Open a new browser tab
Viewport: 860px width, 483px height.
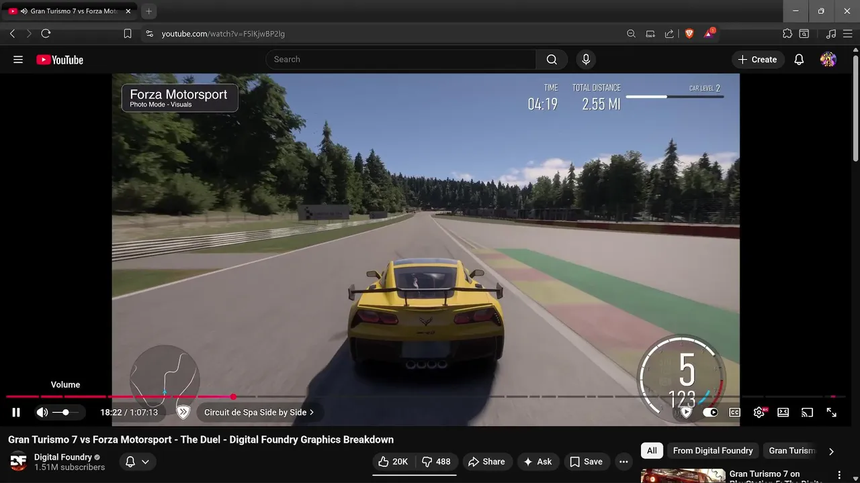point(149,11)
